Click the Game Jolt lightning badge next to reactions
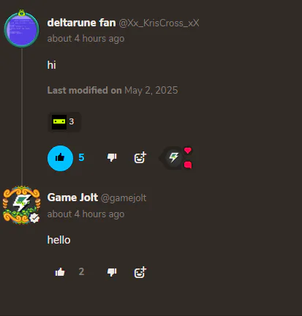The height and width of the screenshot is (316, 302). [174, 158]
